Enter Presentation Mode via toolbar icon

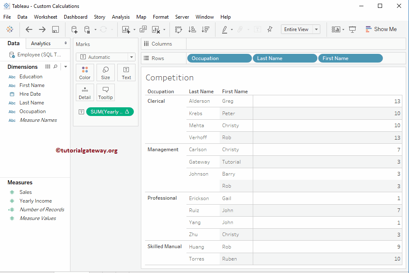(x=353, y=29)
